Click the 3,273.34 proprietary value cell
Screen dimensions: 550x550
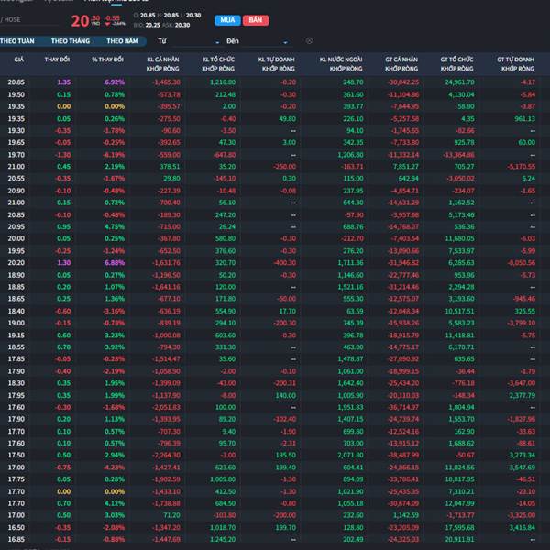[522, 456]
